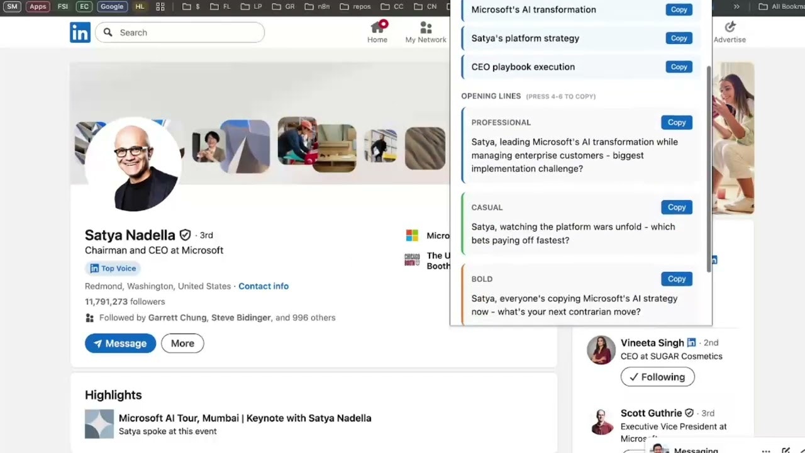805x453 pixels.
Task: Click the Casual opening line text
Action: (x=573, y=233)
